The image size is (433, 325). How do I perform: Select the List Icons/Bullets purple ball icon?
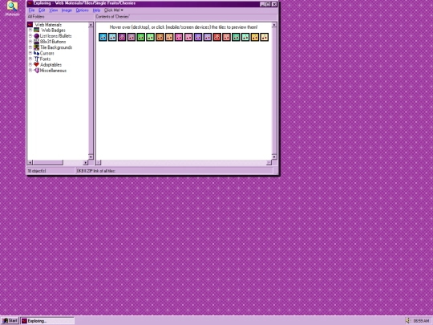click(x=36, y=36)
